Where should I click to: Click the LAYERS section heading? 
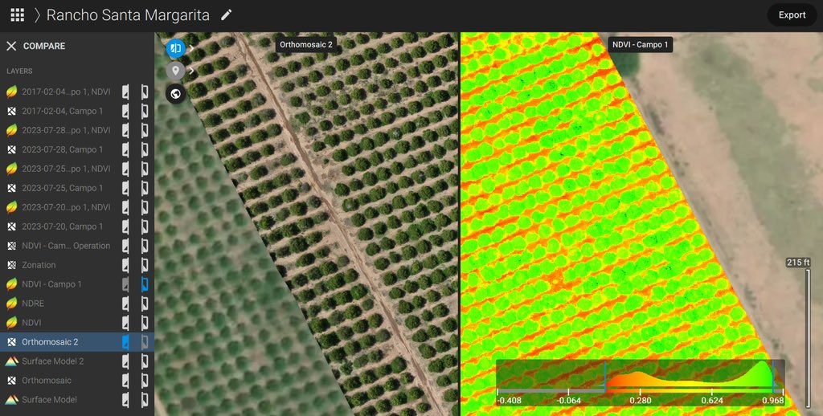pyautogui.click(x=19, y=71)
